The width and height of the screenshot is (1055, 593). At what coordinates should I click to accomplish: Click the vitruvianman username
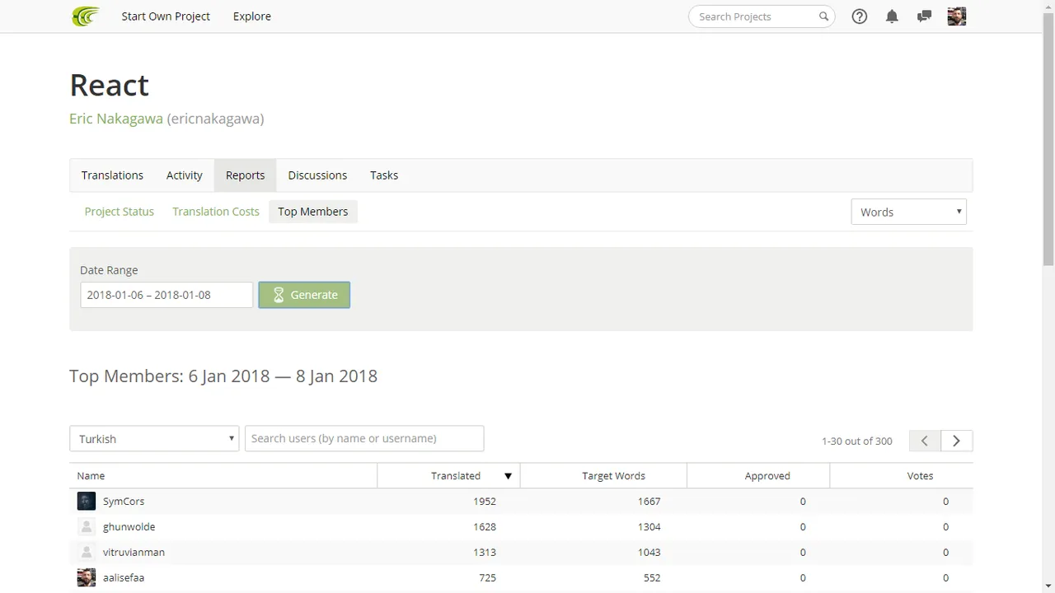pos(134,552)
